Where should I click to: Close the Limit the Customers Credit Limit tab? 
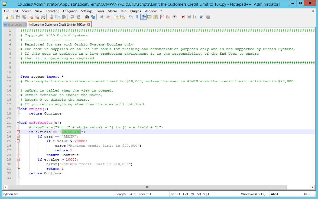coord(88,25)
